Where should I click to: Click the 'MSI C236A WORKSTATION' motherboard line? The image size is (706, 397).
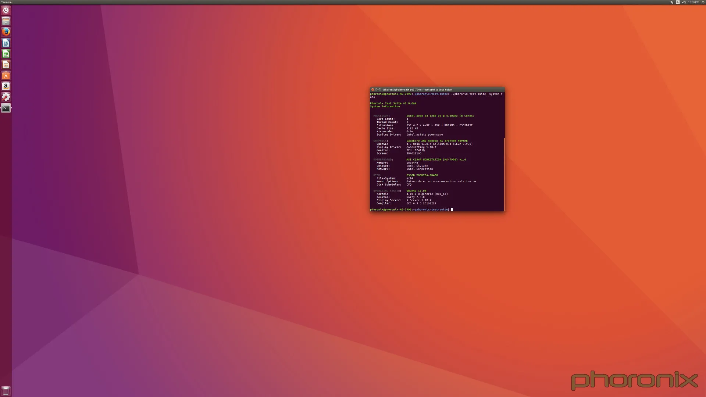[436, 160]
